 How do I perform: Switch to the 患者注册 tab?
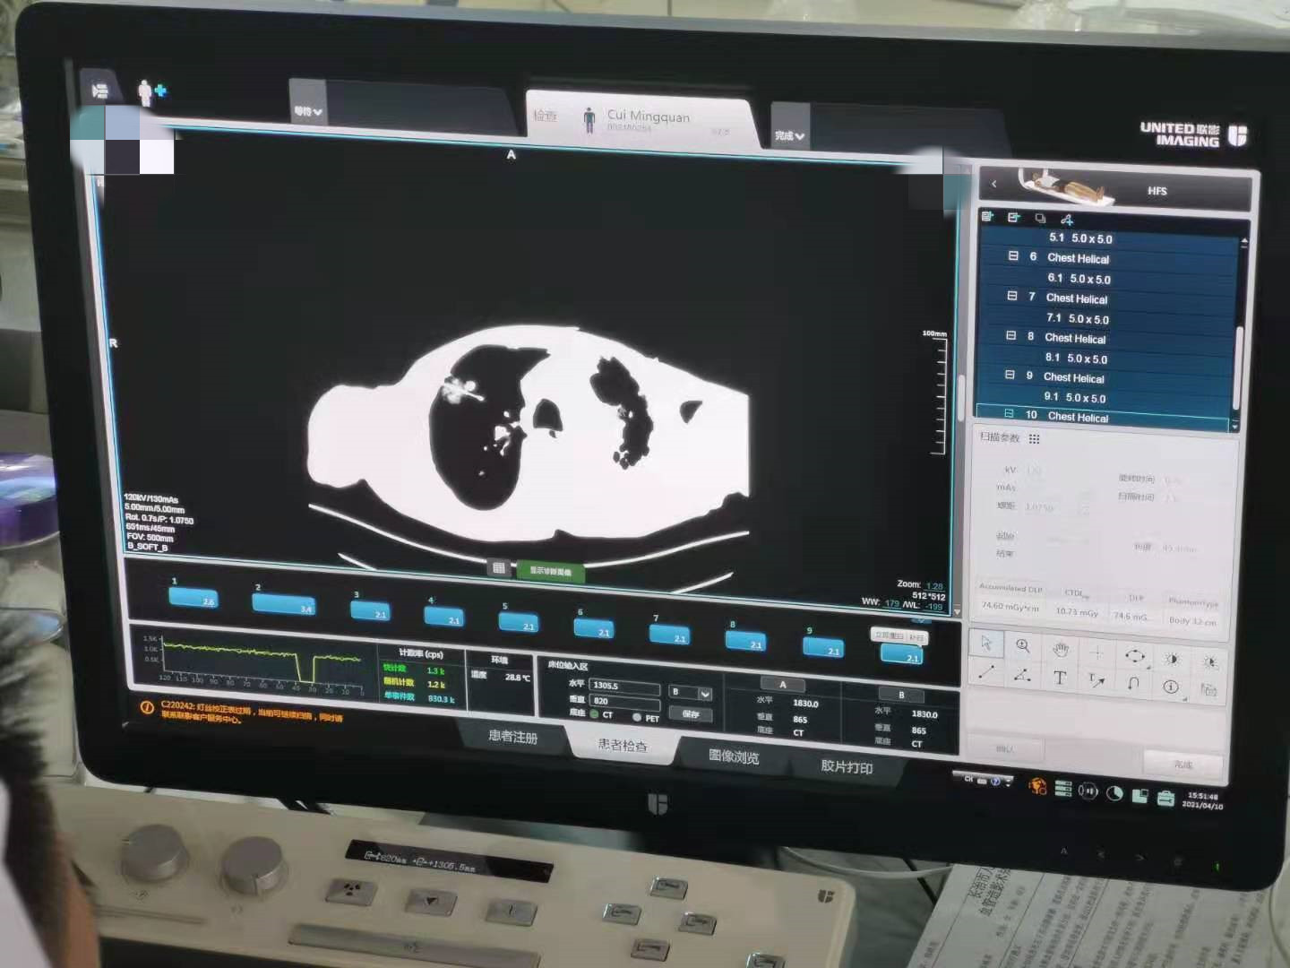click(512, 737)
